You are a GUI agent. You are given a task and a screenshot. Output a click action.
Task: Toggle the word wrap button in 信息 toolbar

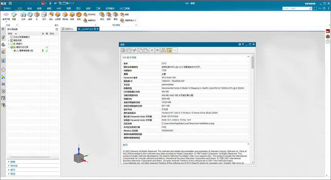169,50
